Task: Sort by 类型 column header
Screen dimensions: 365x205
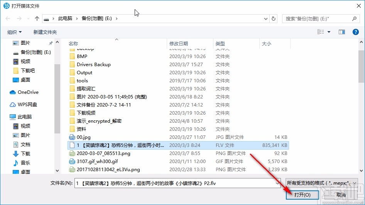Action: (x=220, y=43)
